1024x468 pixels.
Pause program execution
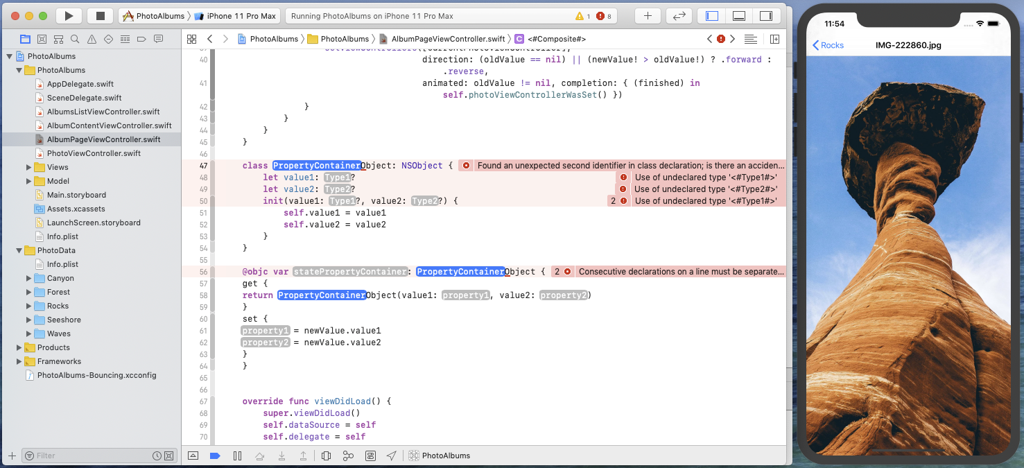(237, 456)
